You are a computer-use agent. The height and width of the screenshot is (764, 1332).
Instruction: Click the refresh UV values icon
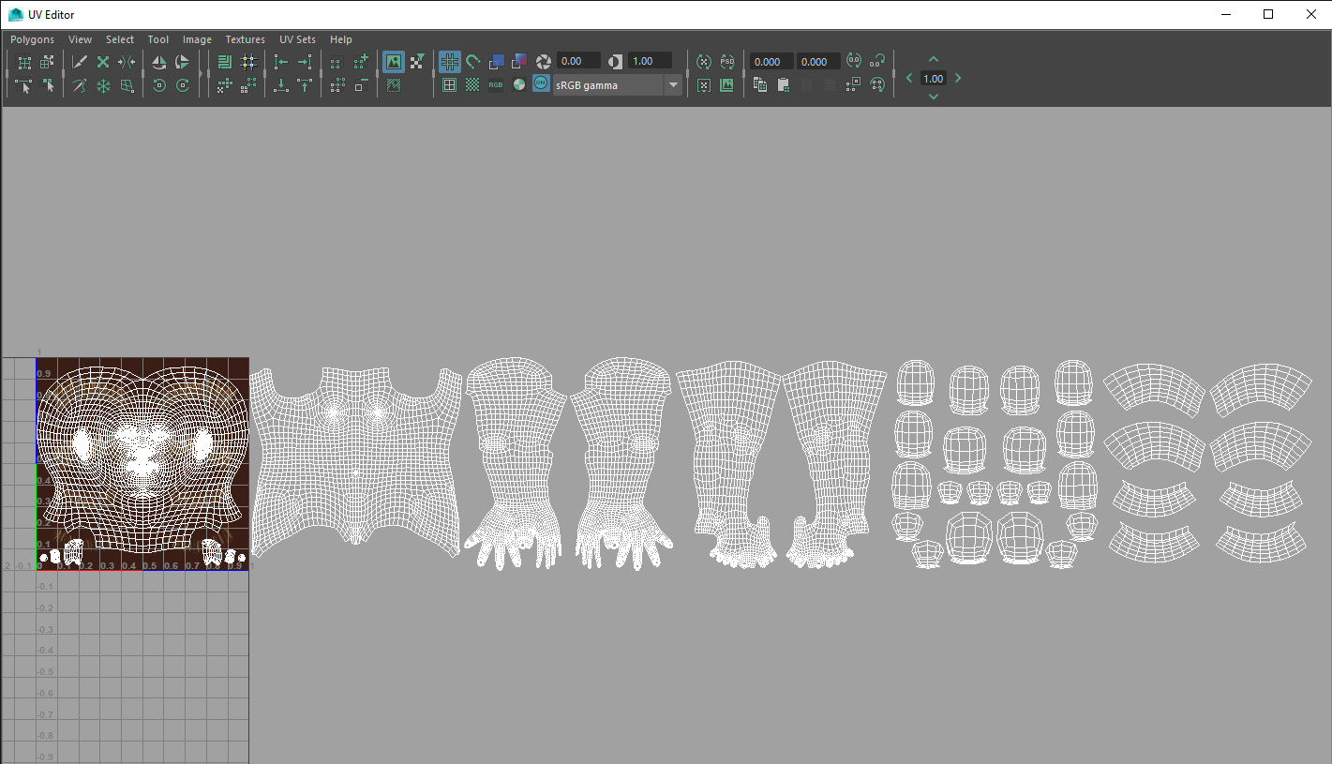[854, 61]
